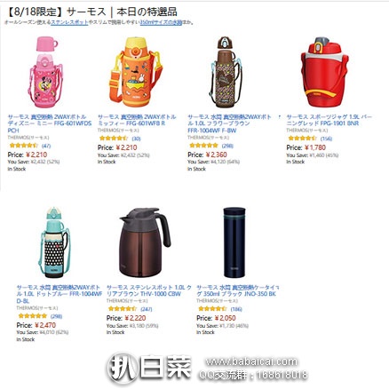This screenshot has width=389, height=389.
Task: Open pink Minnie bottle product image
Action: point(46,72)
